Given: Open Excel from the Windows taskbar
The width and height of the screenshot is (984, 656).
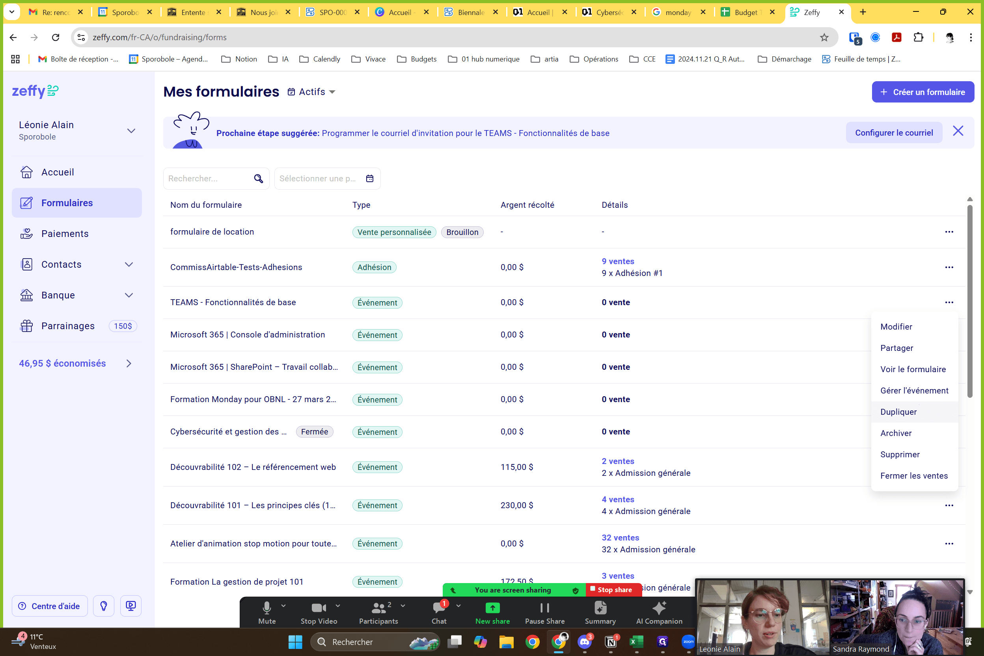Looking at the screenshot, I should (x=636, y=641).
